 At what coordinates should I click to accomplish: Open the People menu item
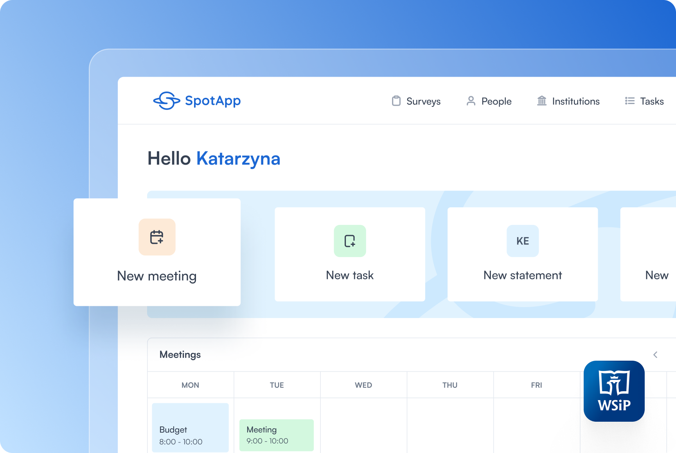pos(489,101)
